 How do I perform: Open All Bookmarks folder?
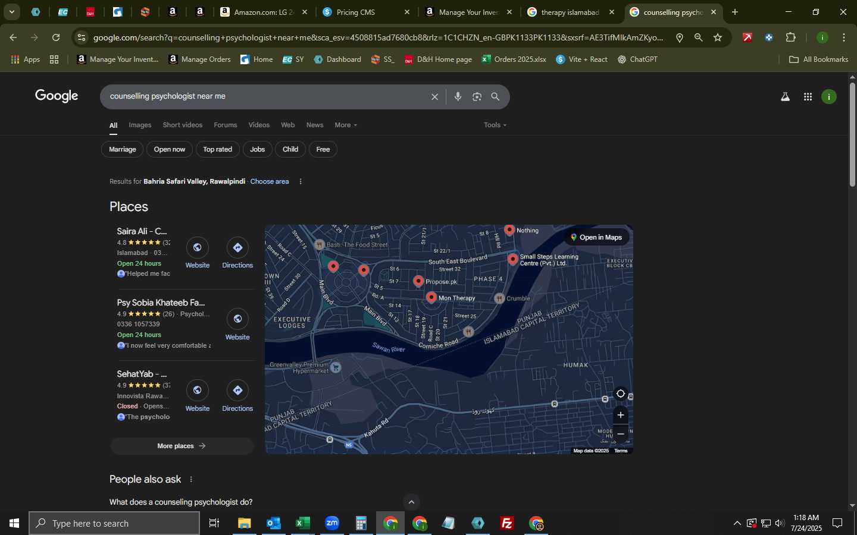pos(818,59)
